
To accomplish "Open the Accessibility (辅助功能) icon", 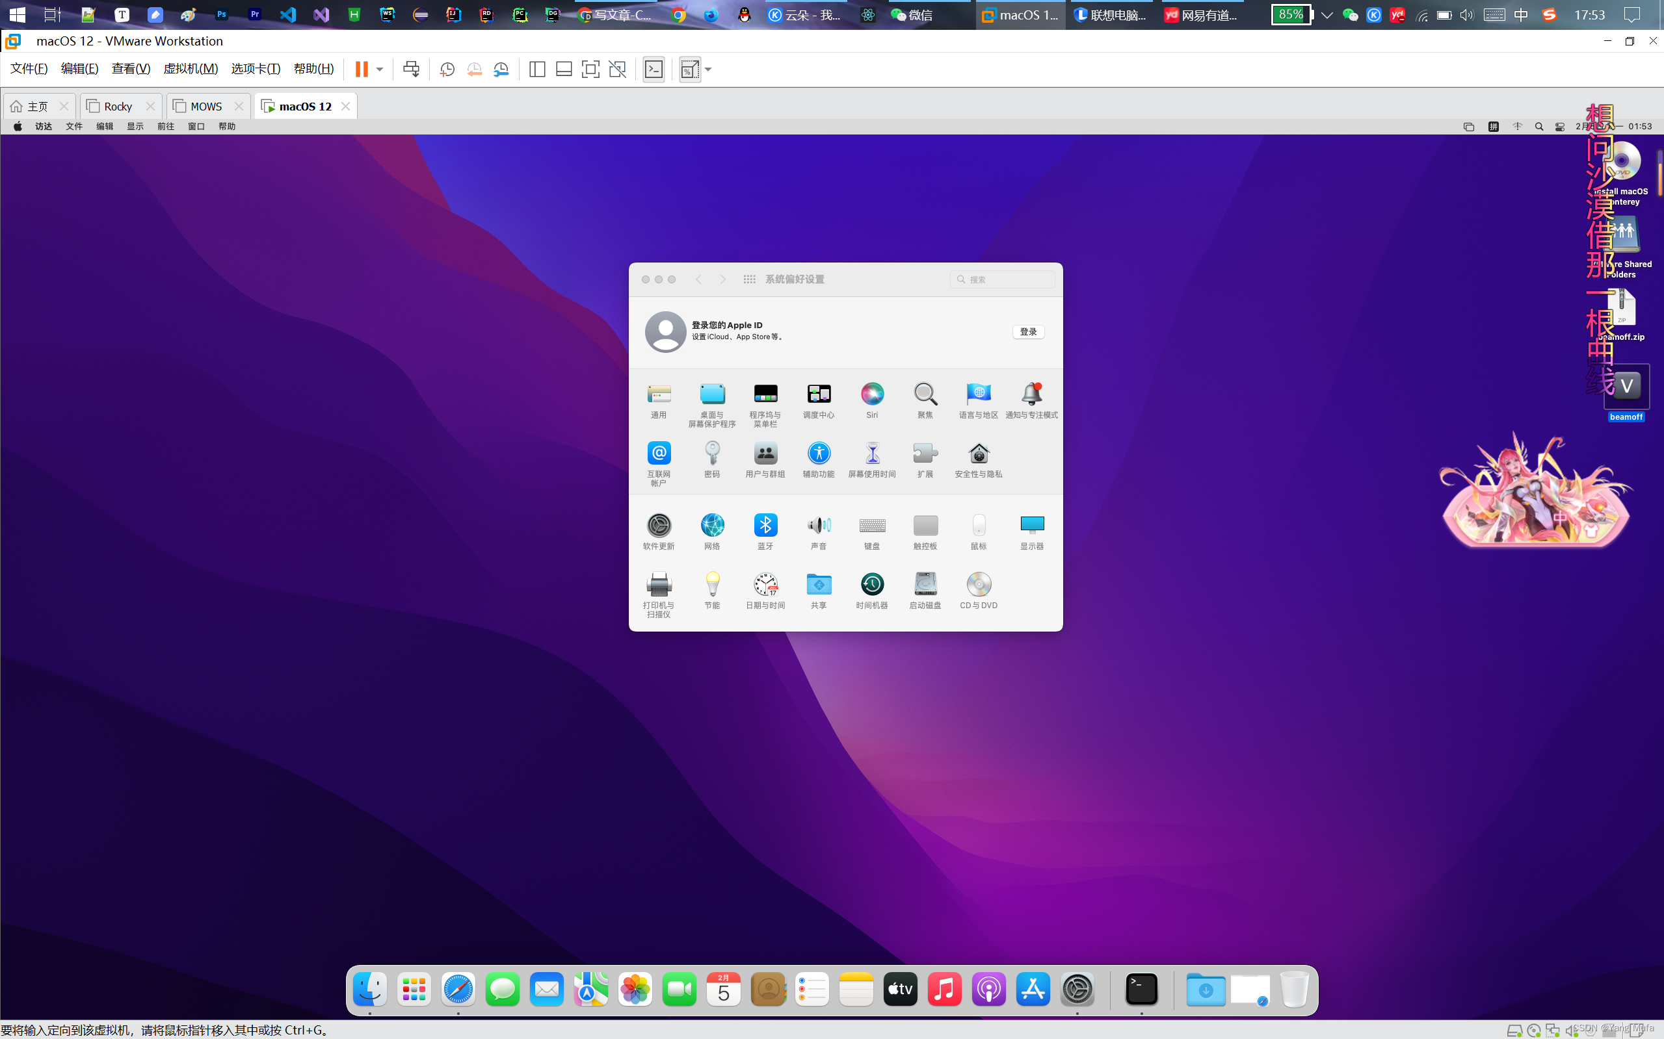I will (x=818, y=454).
